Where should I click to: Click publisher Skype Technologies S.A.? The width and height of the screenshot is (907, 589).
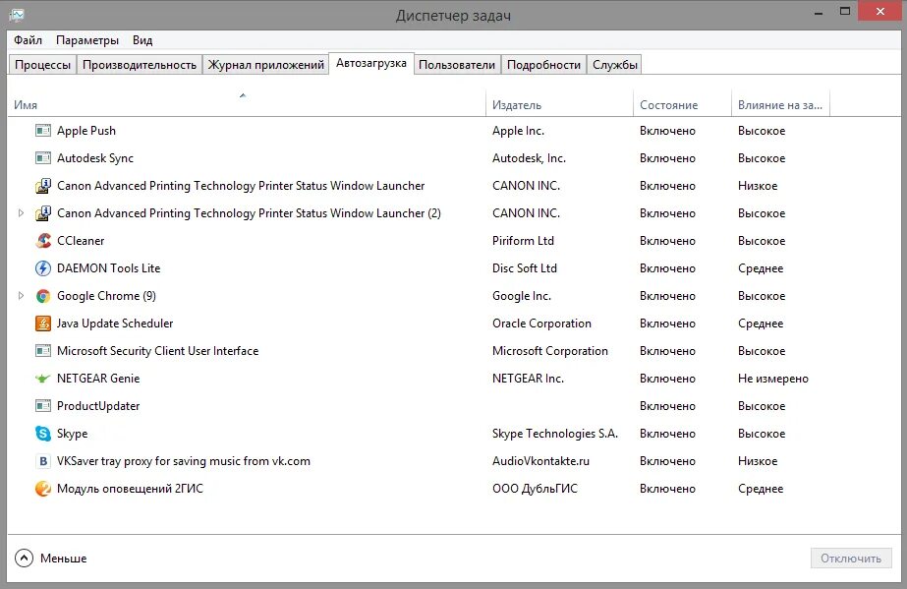pos(555,434)
